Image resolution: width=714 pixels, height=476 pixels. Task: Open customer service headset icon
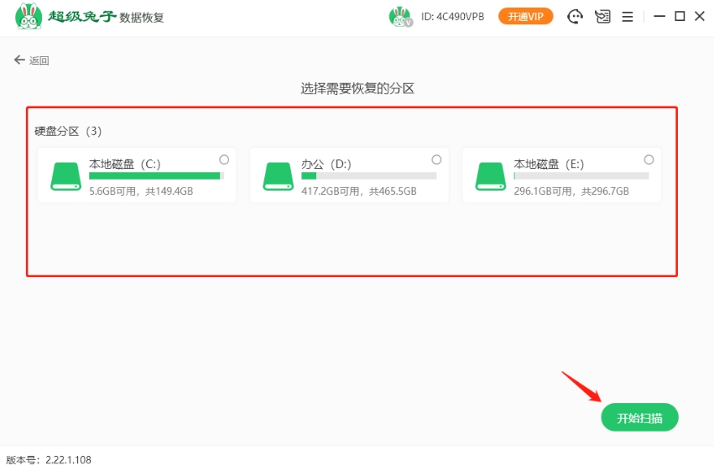576,17
